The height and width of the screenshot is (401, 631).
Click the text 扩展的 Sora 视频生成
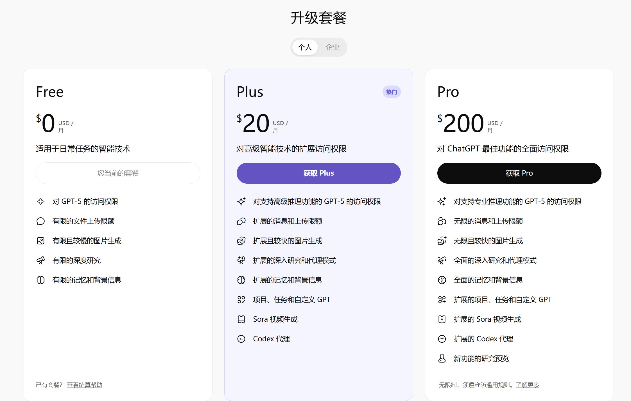pyautogui.click(x=487, y=319)
